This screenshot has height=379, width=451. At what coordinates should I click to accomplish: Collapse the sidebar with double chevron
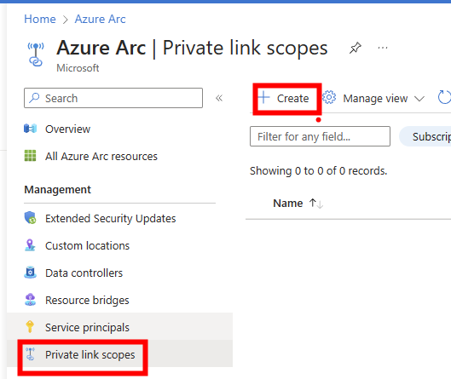tap(219, 98)
